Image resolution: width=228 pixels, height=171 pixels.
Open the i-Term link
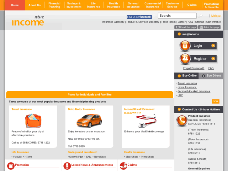tap(28, 157)
